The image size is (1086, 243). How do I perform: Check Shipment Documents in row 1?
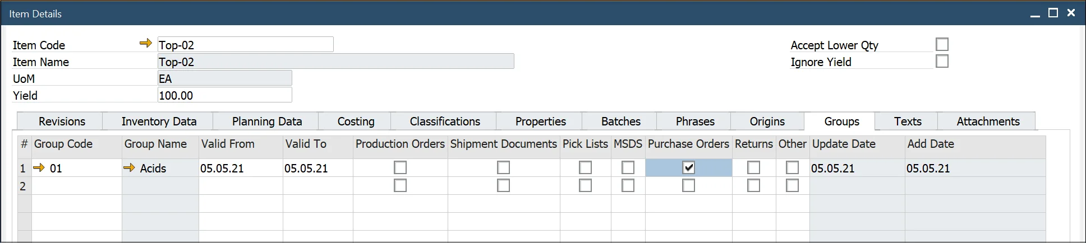click(x=503, y=167)
